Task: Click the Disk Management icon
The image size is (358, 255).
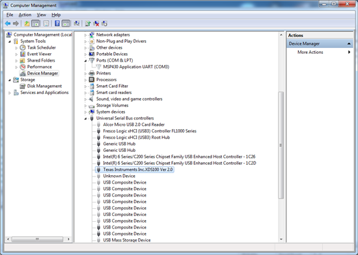Action: pyautogui.click(x=22, y=86)
